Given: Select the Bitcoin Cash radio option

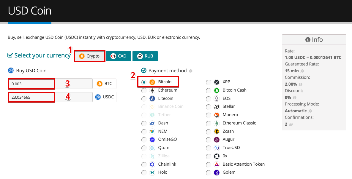Looking at the screenshot, I should 208,90.
